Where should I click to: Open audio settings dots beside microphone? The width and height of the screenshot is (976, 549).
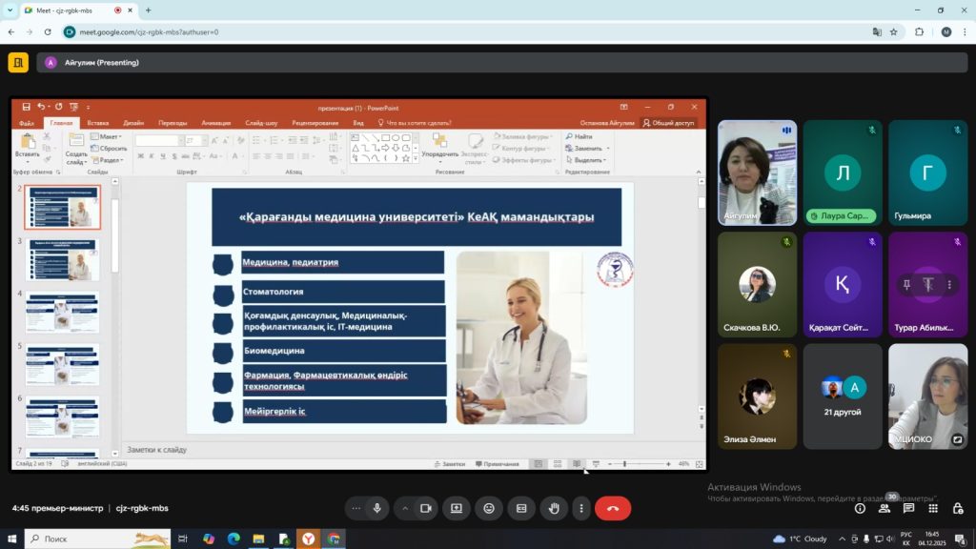coord(356,509)
